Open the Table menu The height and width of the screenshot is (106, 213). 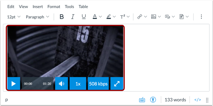[x=83, y=7]
